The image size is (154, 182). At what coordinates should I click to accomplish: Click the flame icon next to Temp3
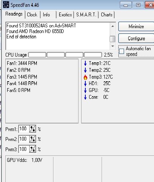[85, 77]
